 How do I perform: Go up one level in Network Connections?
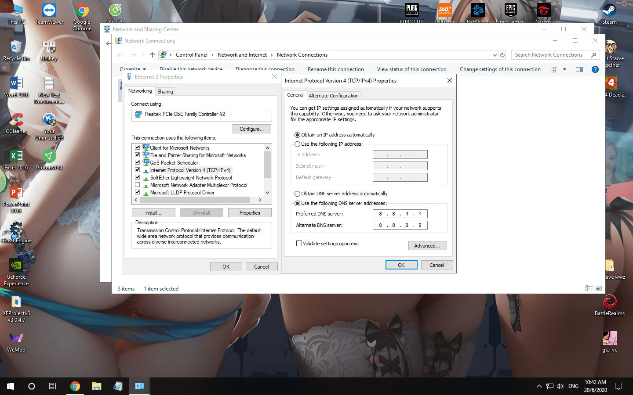[153, 55]
